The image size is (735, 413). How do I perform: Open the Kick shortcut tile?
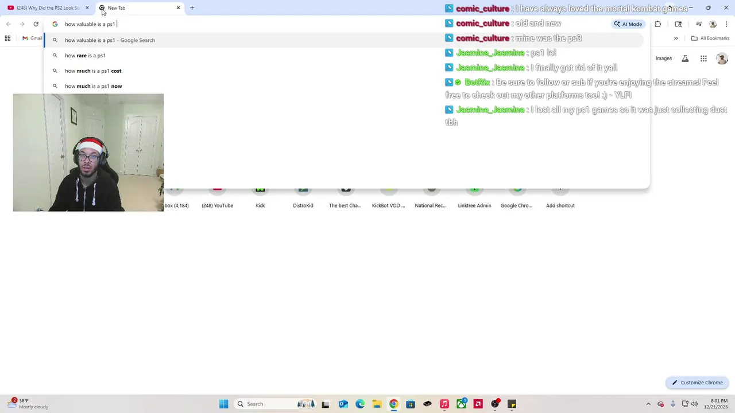tap(260, 198)
